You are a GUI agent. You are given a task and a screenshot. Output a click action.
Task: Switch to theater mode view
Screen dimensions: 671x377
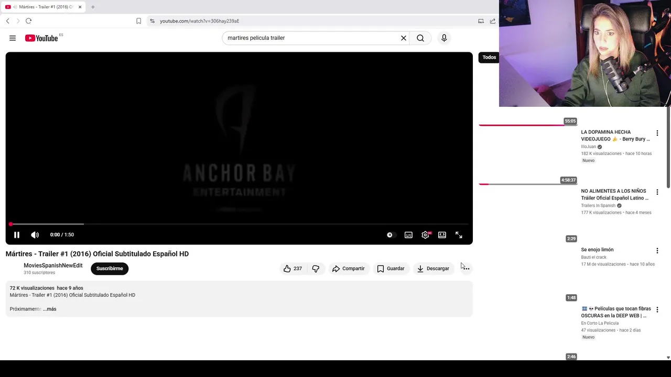coord(442,235)
